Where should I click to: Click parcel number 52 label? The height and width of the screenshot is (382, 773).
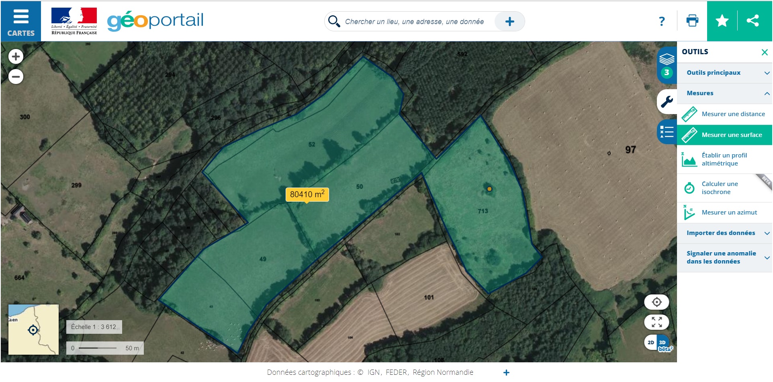(312, 145)
